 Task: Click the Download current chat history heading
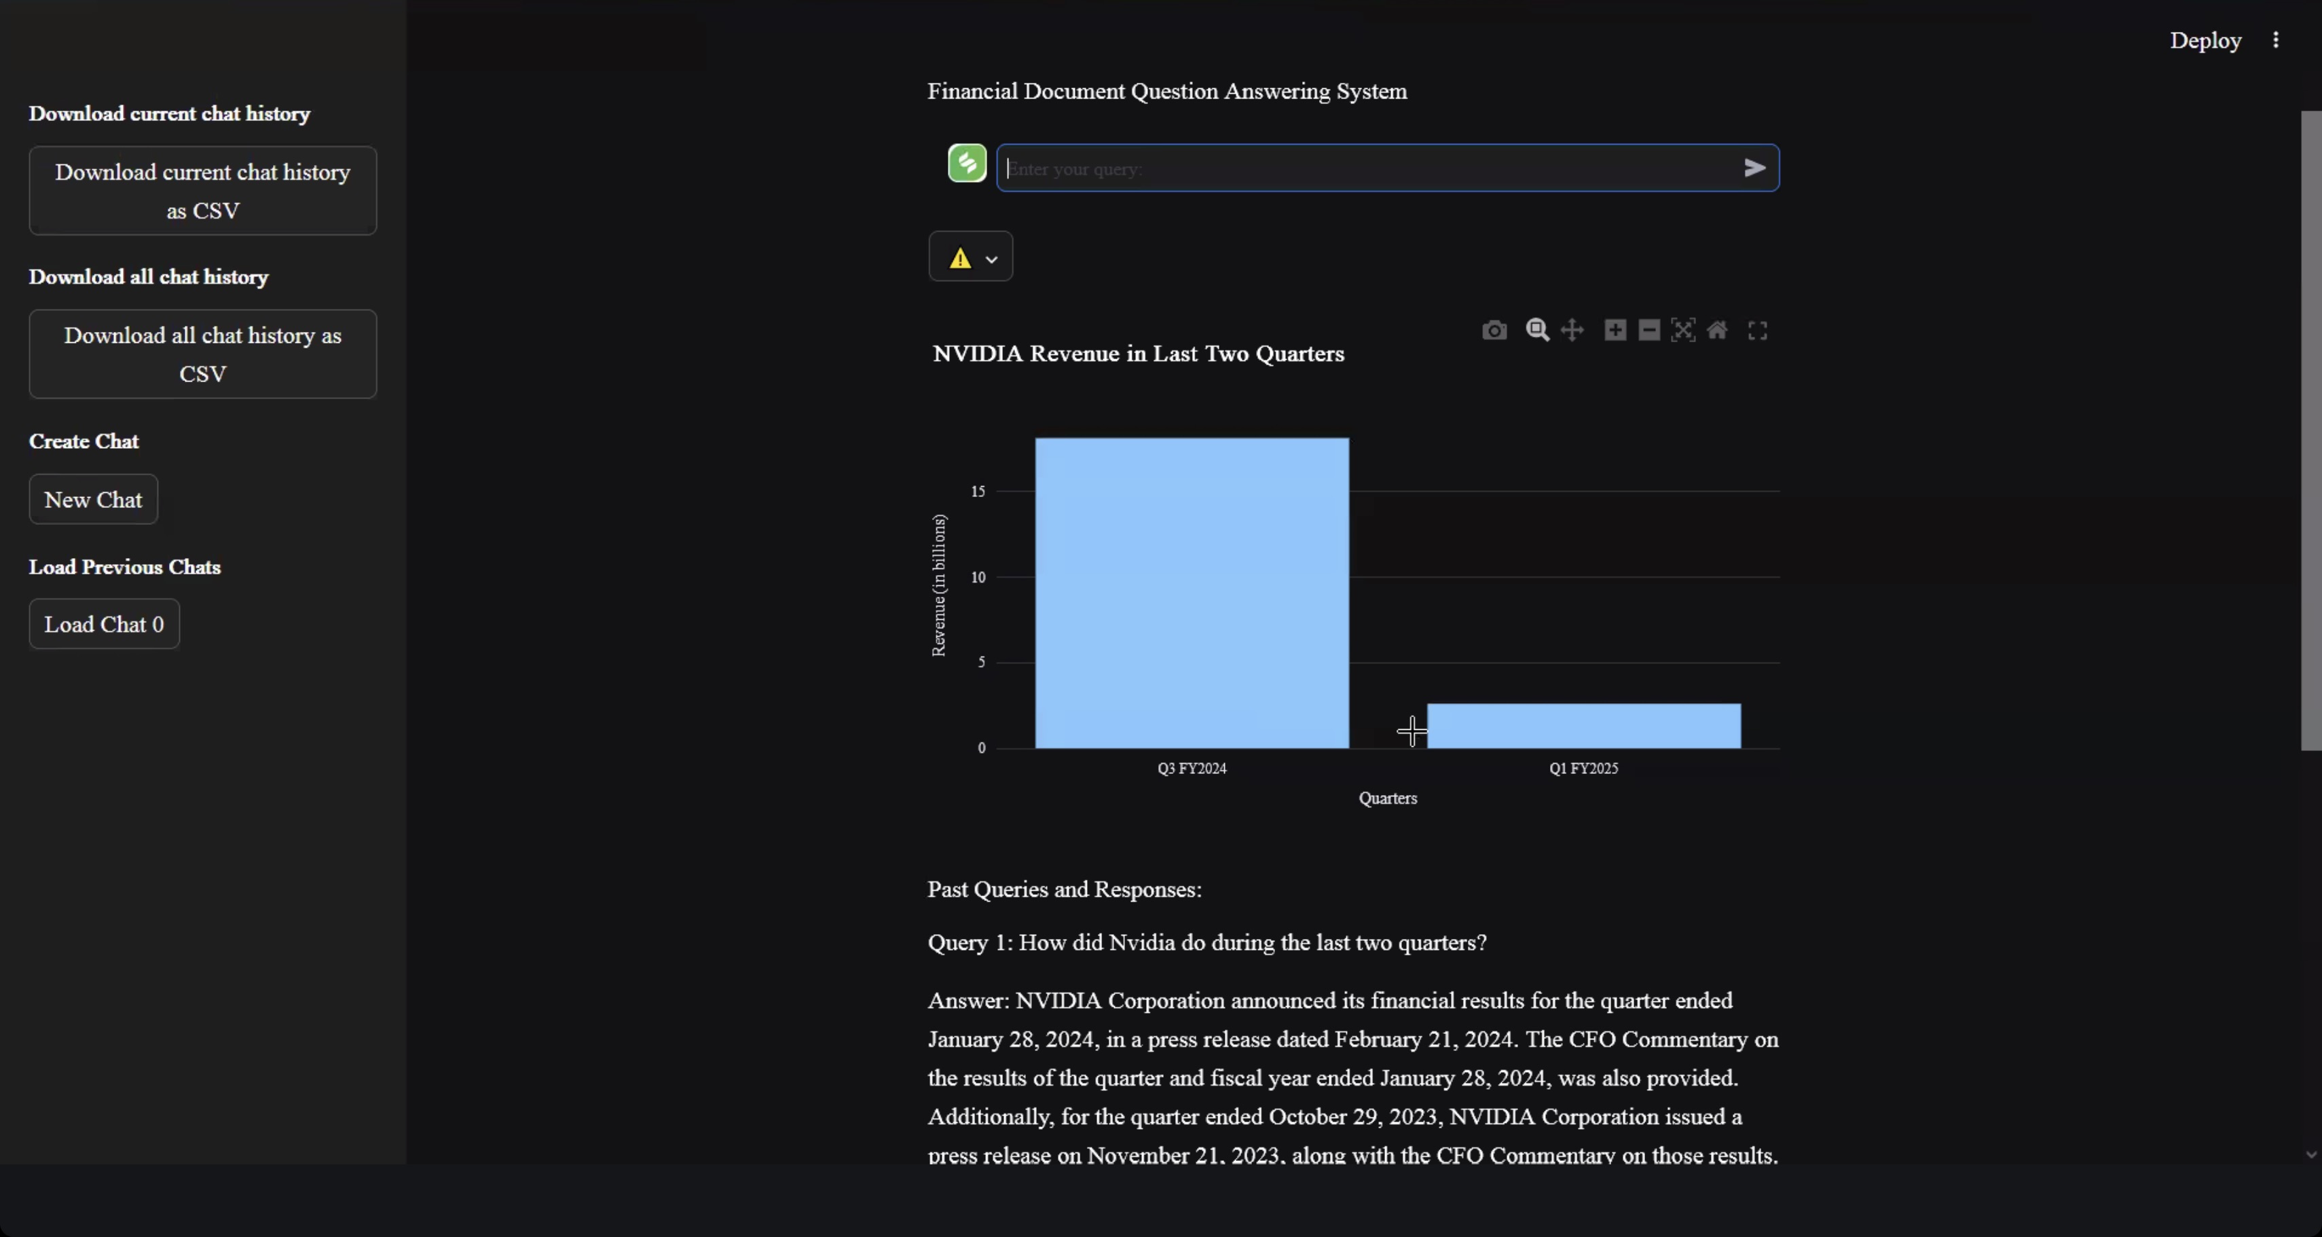tap(170, 113)
